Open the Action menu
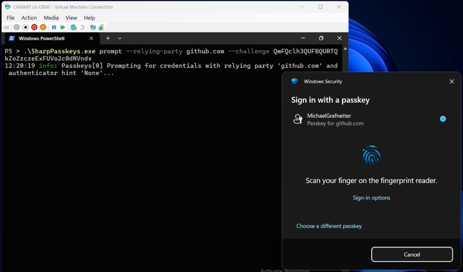 (29, 18)
